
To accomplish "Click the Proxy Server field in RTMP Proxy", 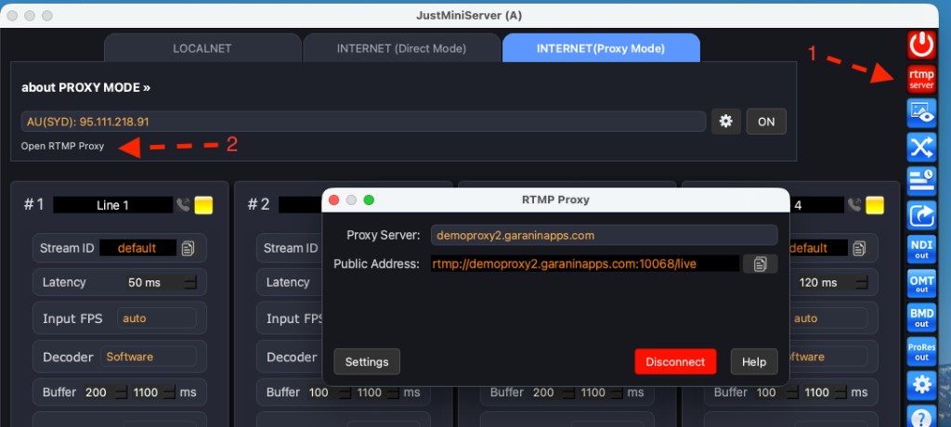I will tap(604, 236).
